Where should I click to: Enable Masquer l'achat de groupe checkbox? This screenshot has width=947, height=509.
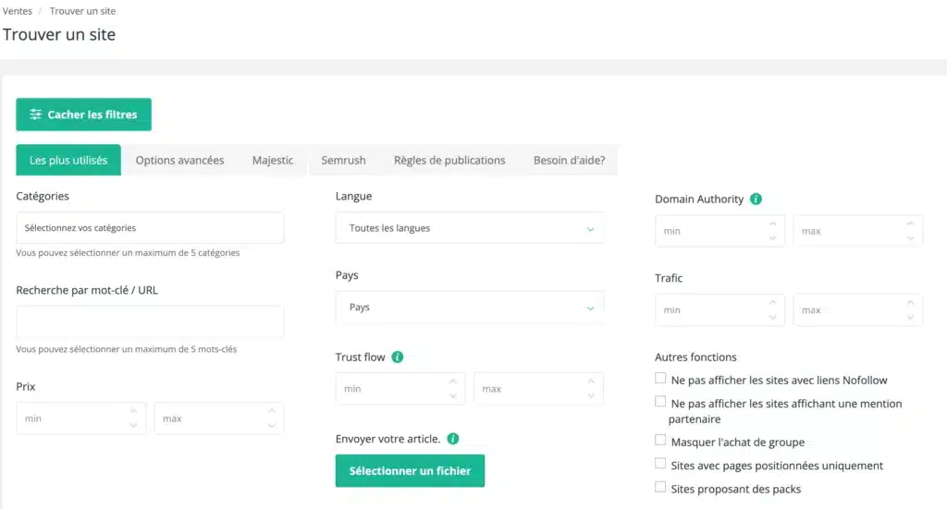(x=660, y=441)
